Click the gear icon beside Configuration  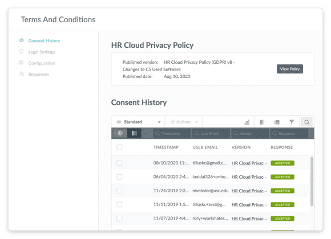tap(21, 63)
